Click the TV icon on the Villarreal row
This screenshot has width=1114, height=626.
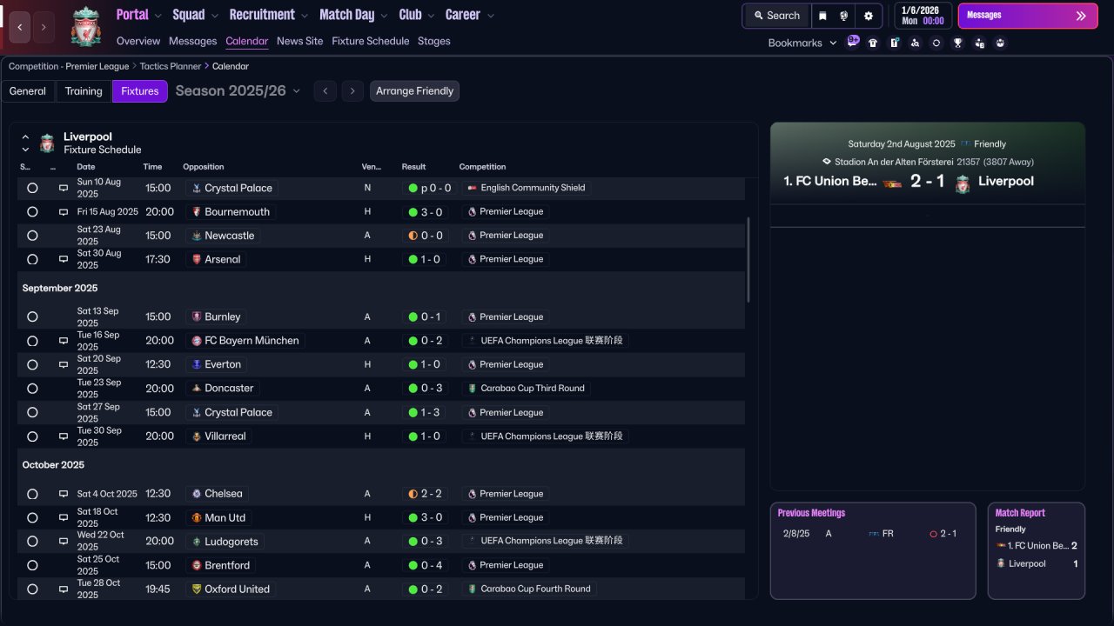click(x=64, y=436)
